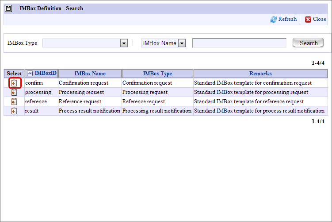Click the 'confirm' IMBoxID cell
This screenshot has width=332, height=222.
pos(41,83)
